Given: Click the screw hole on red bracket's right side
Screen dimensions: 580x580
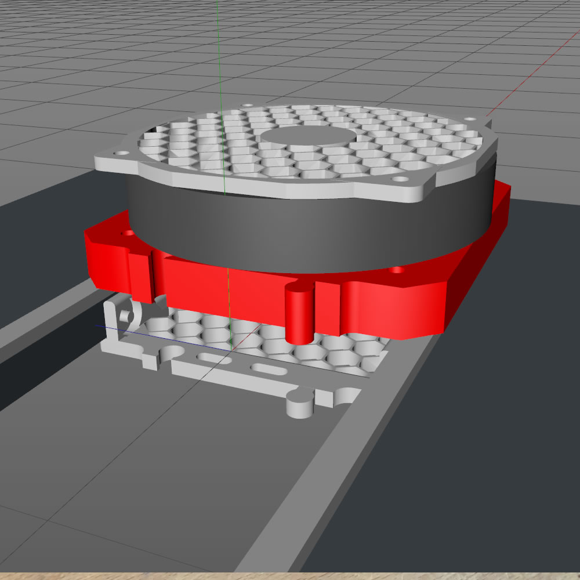Looking at the screenshot, I should (397, 270).
